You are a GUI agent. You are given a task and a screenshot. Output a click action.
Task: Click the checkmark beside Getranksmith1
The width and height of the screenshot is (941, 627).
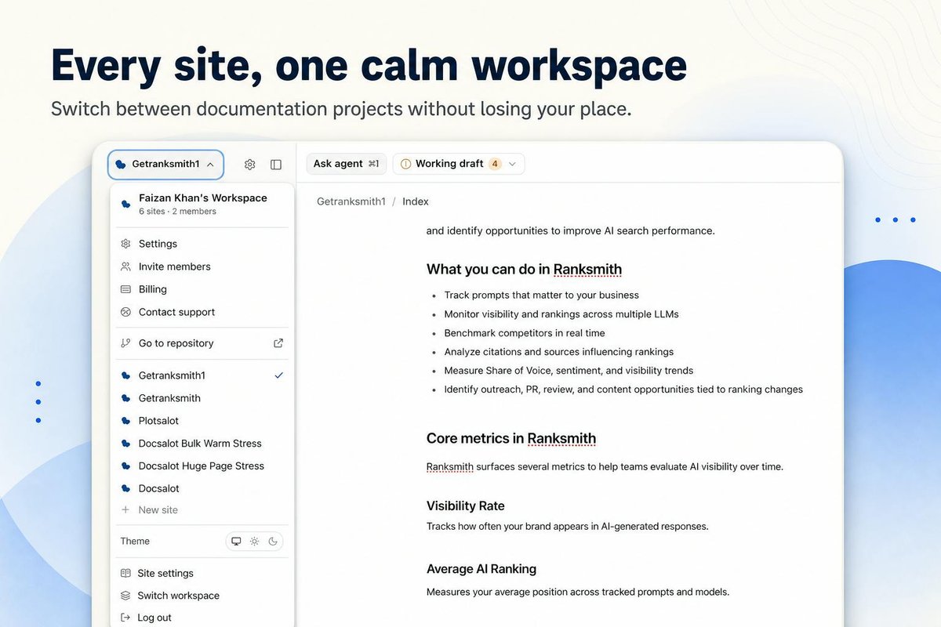click(278, 375)
